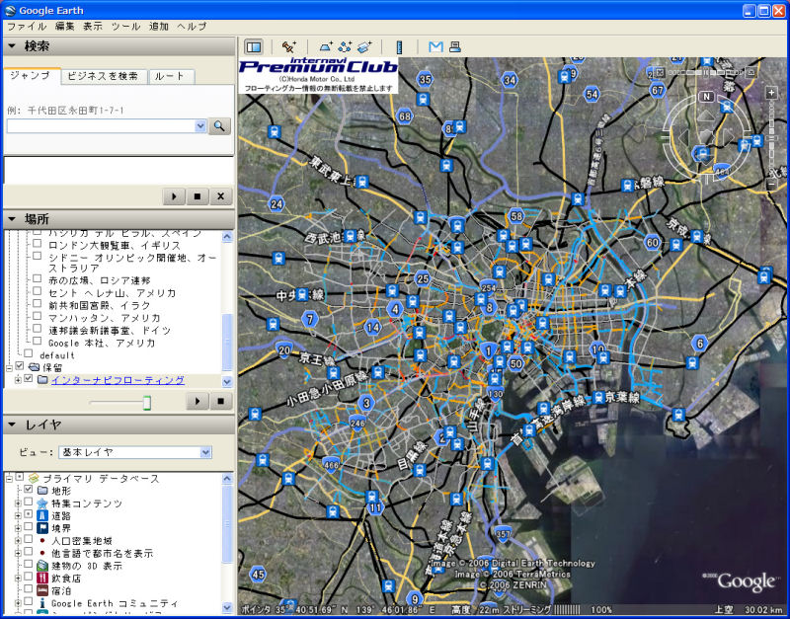This screenshot has width=790, height=619.
Task: Open the ビュー 基本レイヤ dropdown
Action: click(135, 452)
